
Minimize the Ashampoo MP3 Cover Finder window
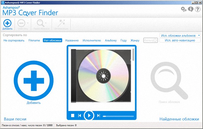193,2
